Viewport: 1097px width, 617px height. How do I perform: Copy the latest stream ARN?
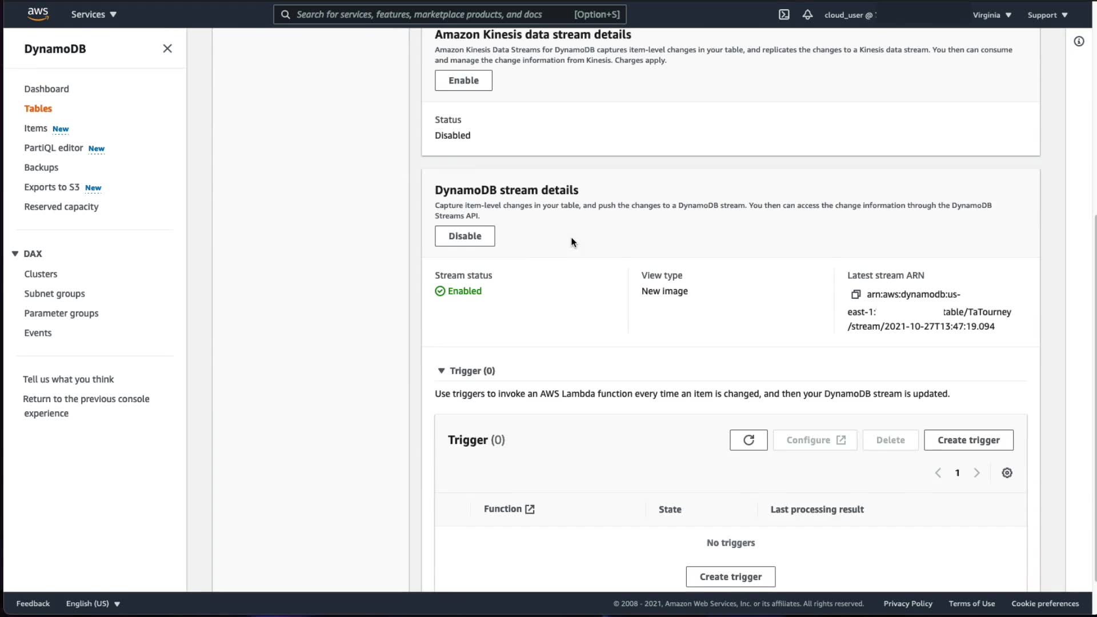tap(855, 294)
